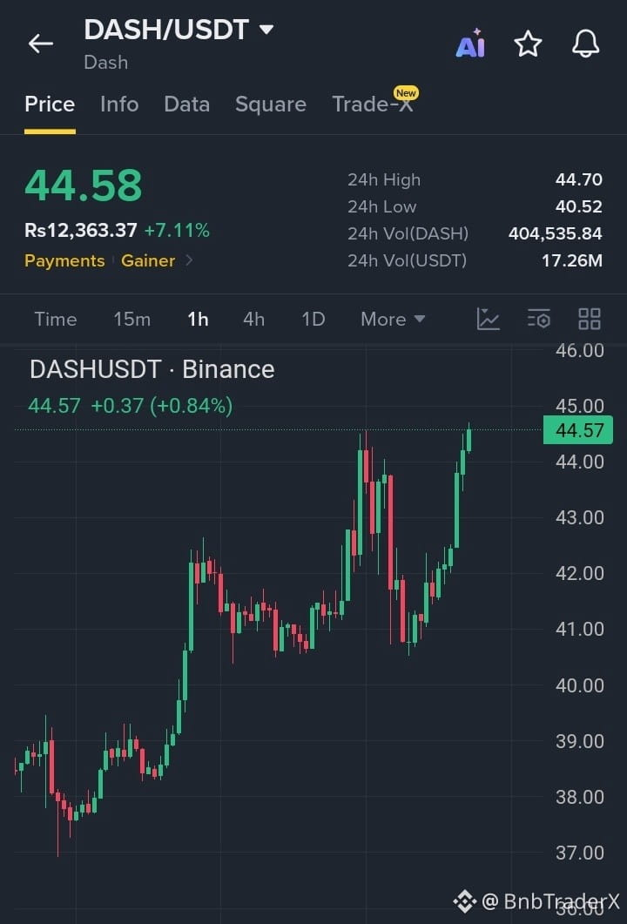This screenshot has height=924, width=627.
Task: Open the More intervals dropdown
Action: click(x=393, y=319)
